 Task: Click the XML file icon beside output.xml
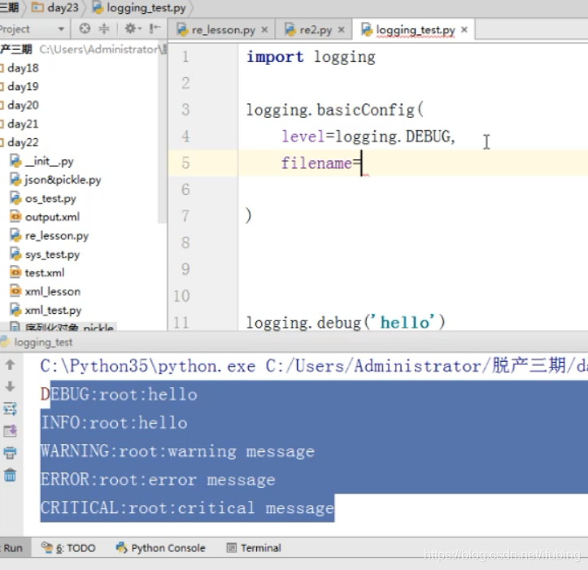(x=15, y=216)
